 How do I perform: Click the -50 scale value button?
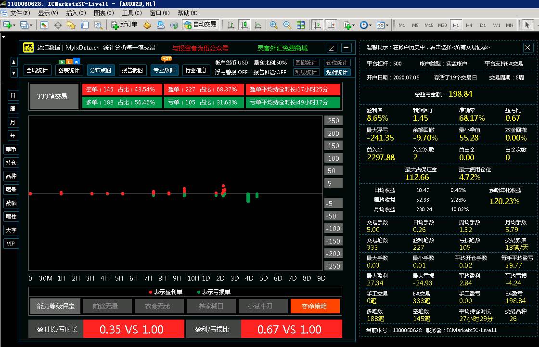point(334,216)
